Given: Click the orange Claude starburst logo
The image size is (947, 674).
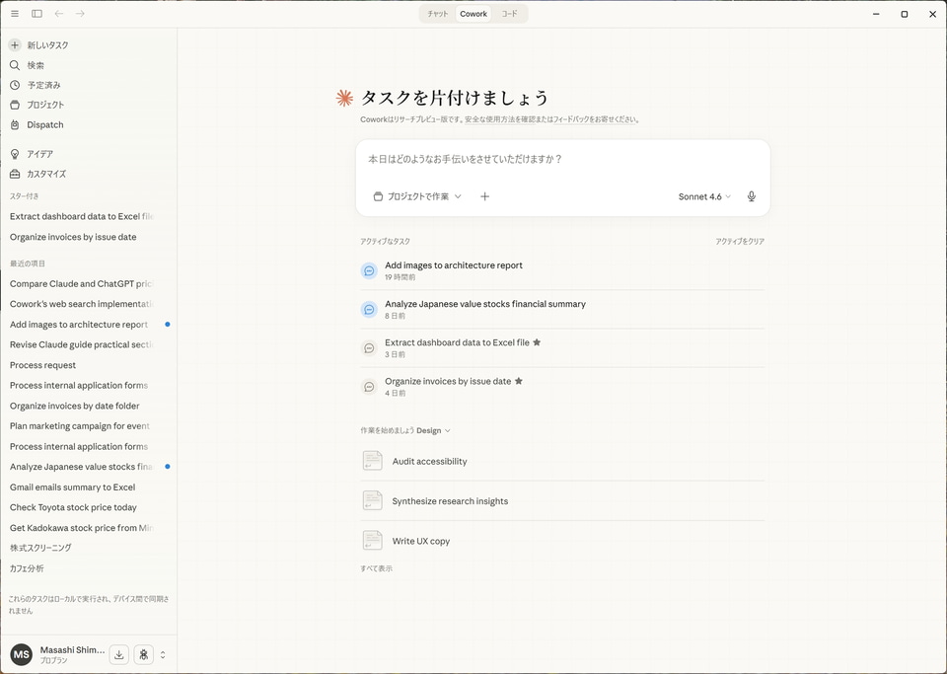Looking at the screenshot, I should [x=344, y=99].
